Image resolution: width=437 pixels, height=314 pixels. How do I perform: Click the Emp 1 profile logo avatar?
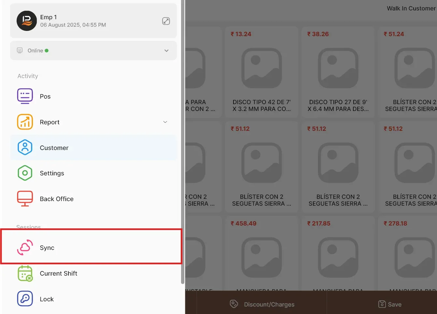coord(27,21)
